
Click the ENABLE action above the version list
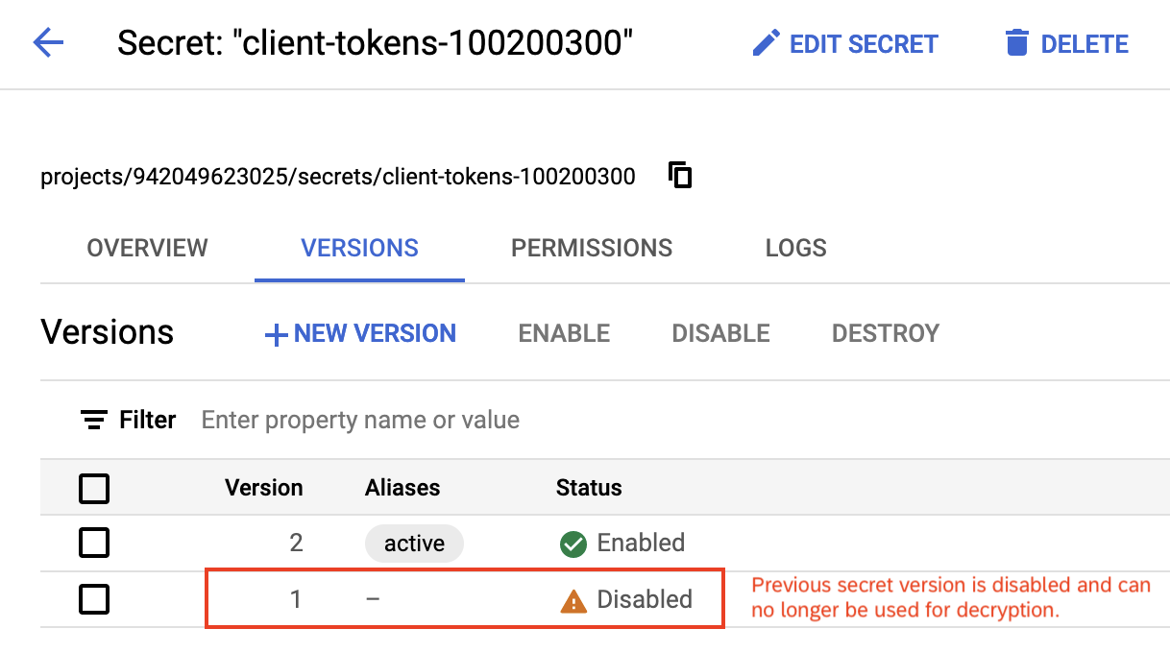coord(563,333)
